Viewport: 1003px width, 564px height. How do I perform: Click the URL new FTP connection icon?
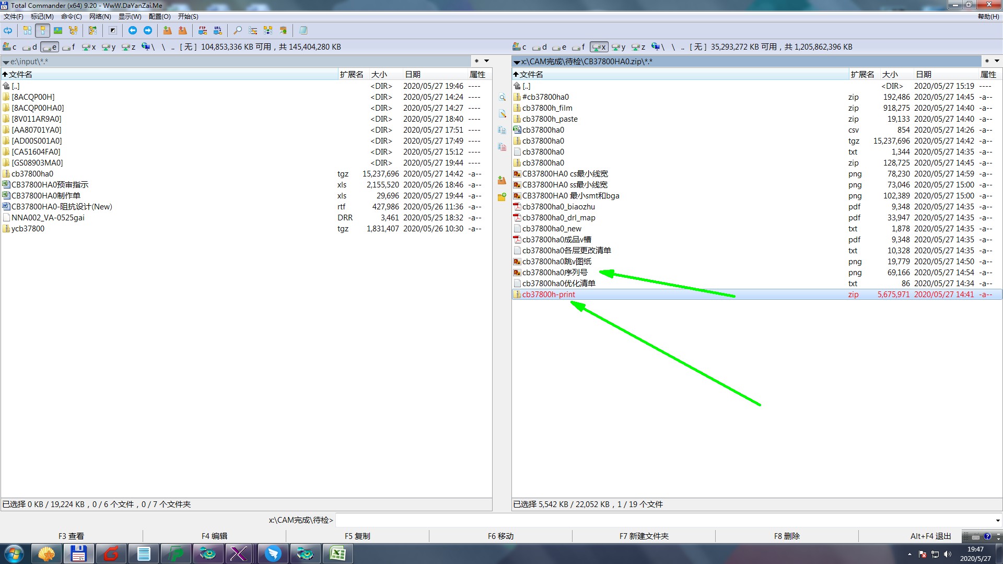218,30
